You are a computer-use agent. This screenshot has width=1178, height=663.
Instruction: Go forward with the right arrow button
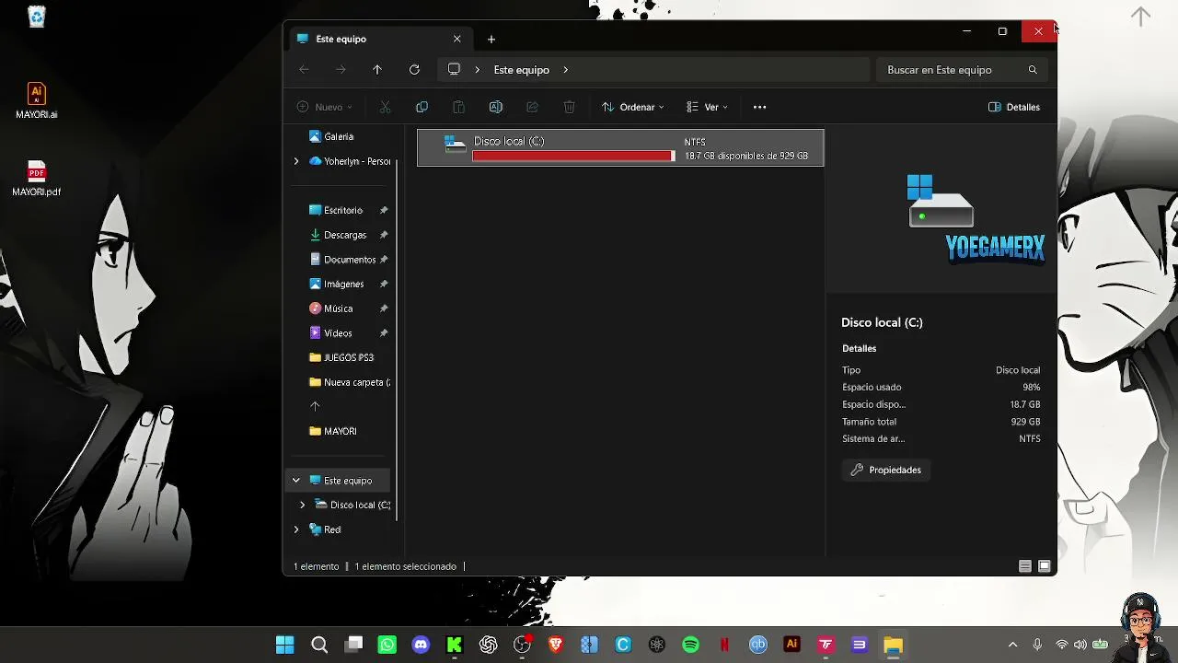341,70
